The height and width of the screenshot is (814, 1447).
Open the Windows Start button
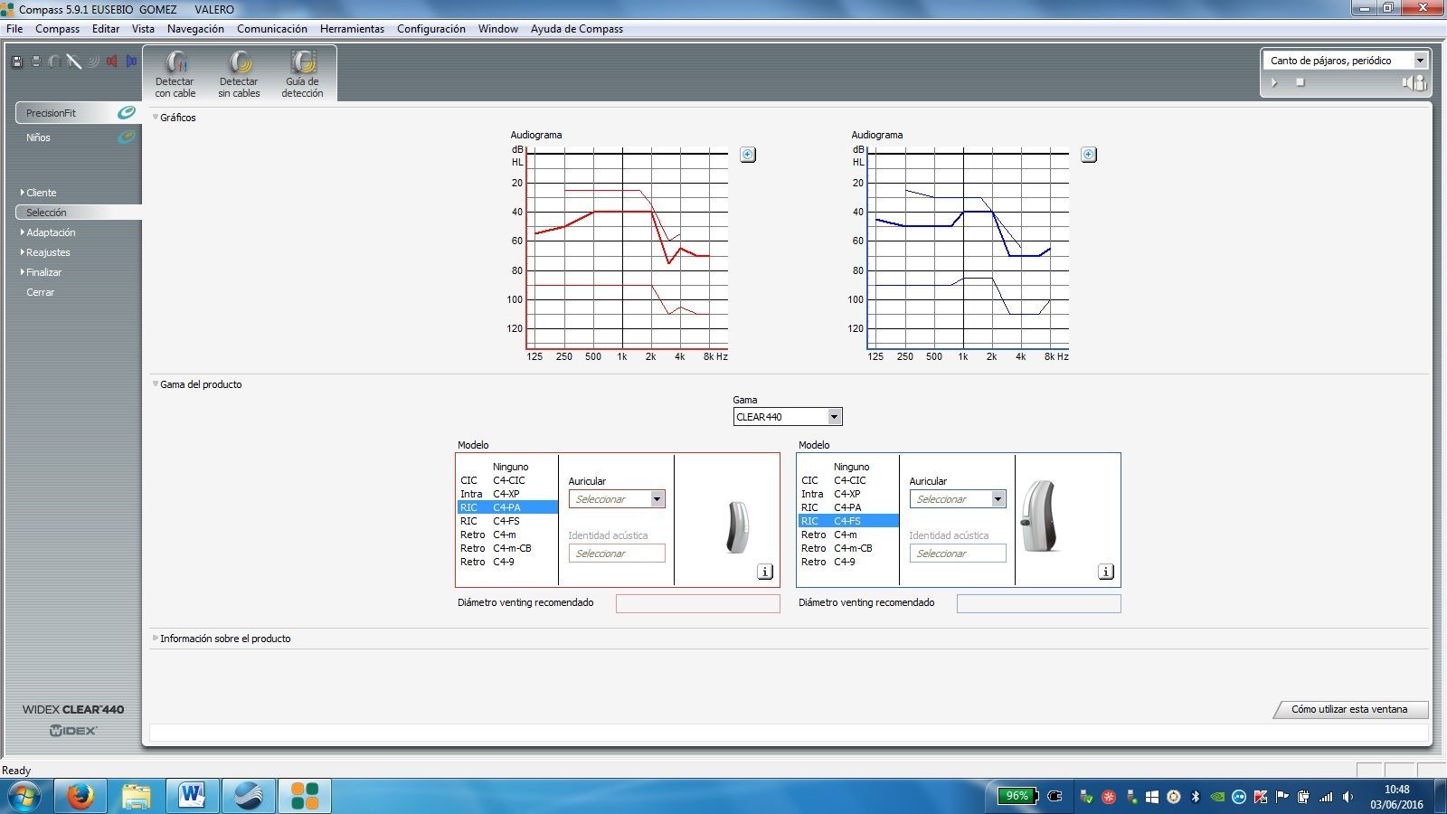[x=24, y=797]
